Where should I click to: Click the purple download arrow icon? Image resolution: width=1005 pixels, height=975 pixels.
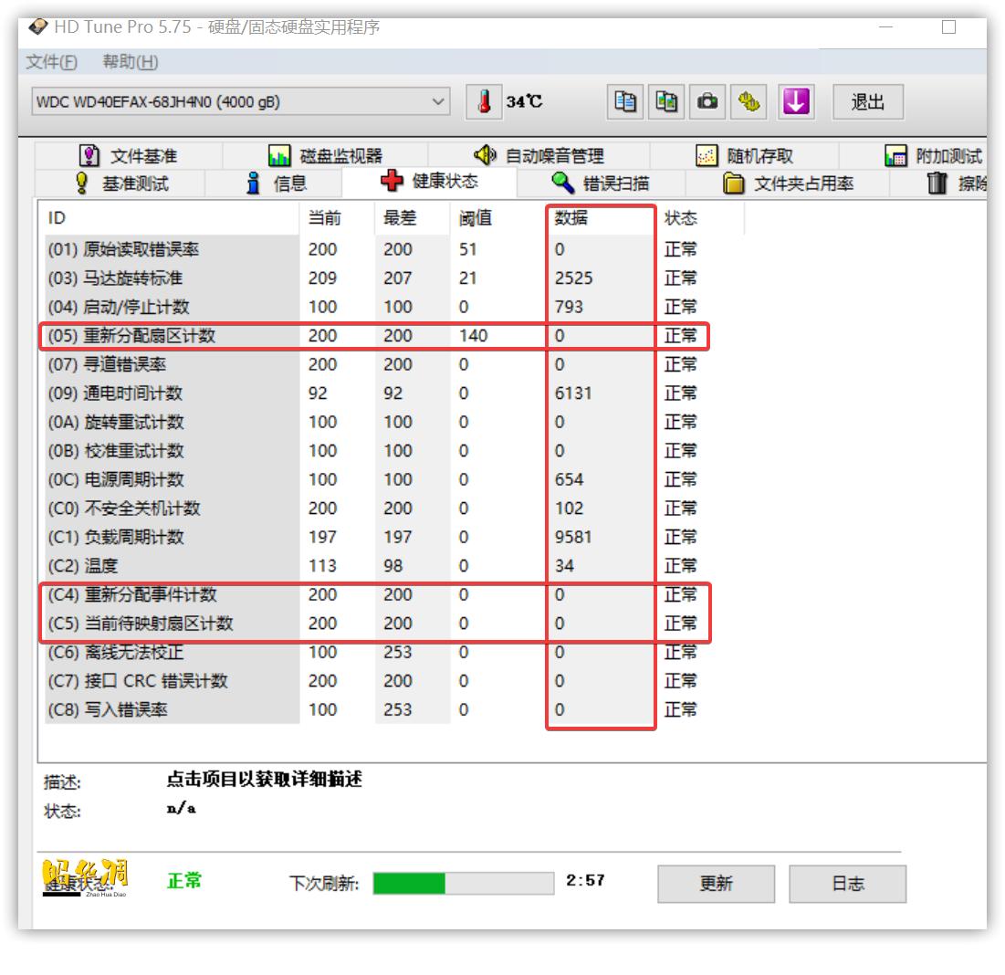click(792, 102)
